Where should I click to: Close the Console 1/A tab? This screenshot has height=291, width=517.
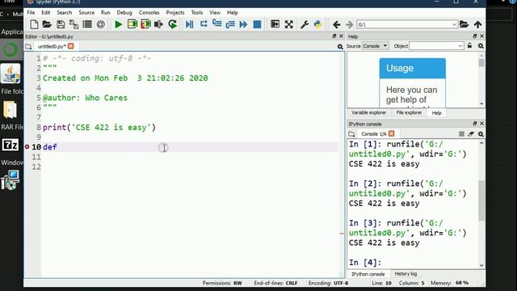tap(391, 133)
